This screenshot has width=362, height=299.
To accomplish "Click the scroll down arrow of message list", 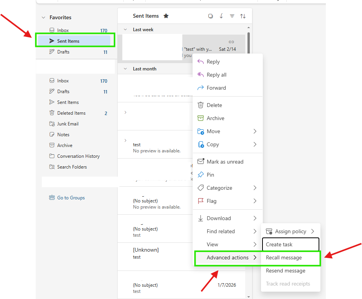I will click(249, 297).
